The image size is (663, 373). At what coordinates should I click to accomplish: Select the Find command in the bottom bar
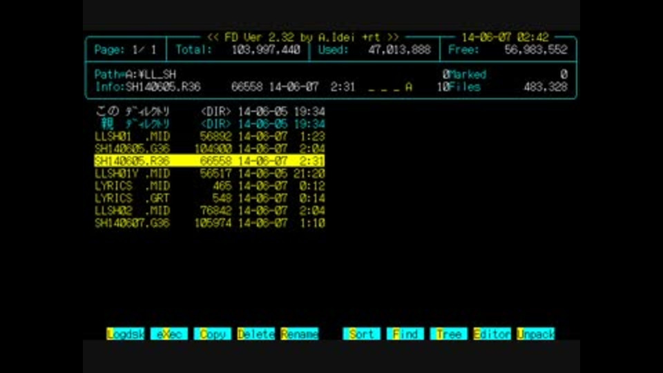405,334
